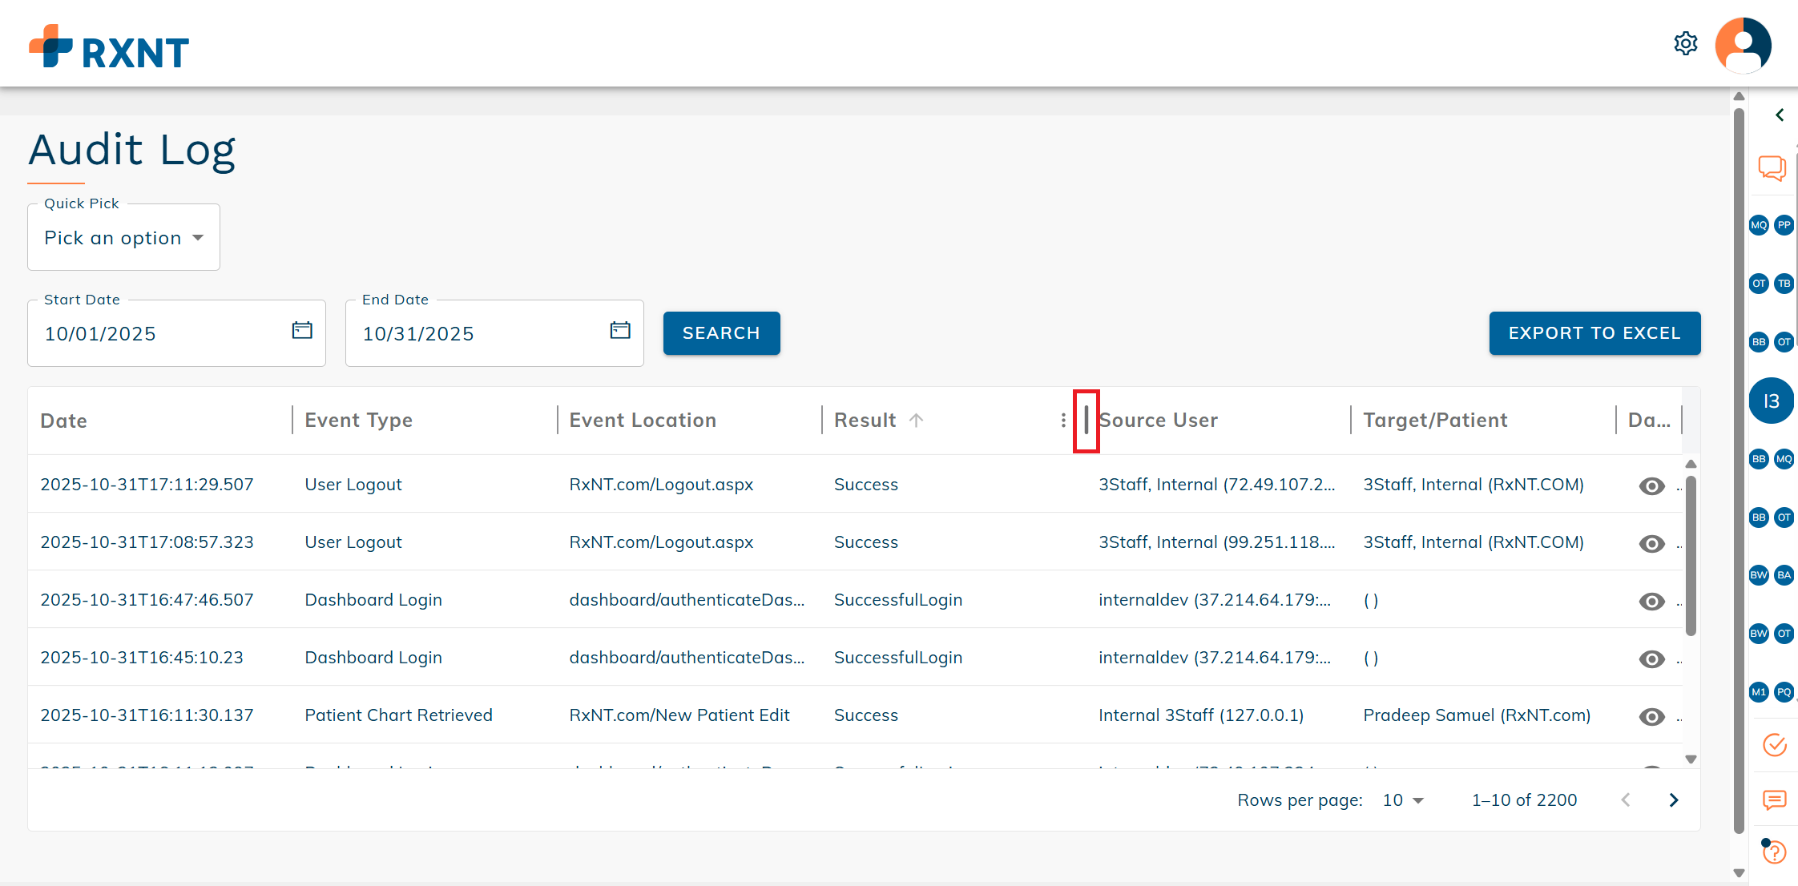Sort by Event Type column header
The image size is (1798, 886).
[x=358, y=421]
